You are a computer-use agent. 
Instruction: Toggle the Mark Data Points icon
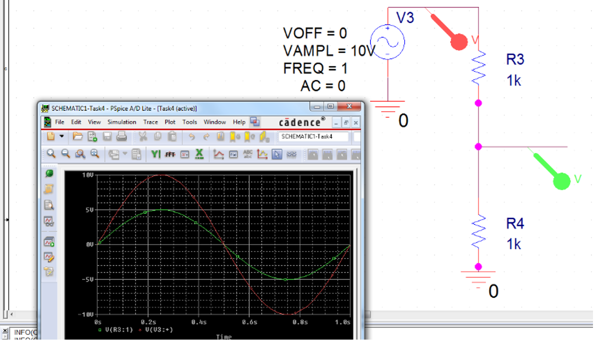coord(262,154)
